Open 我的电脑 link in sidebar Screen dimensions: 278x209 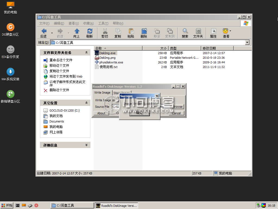click(x=56, y=127)
